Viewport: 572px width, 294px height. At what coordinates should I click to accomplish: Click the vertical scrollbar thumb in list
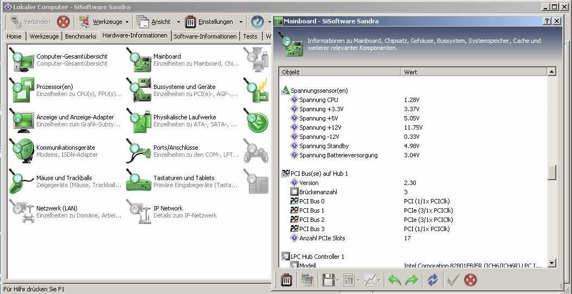click(551, 172)
